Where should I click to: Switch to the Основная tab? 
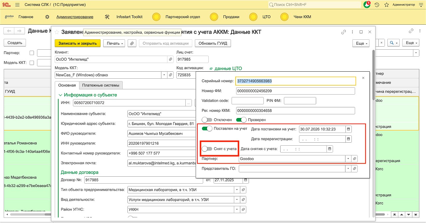pyautogui.click(x=67, y=85)
